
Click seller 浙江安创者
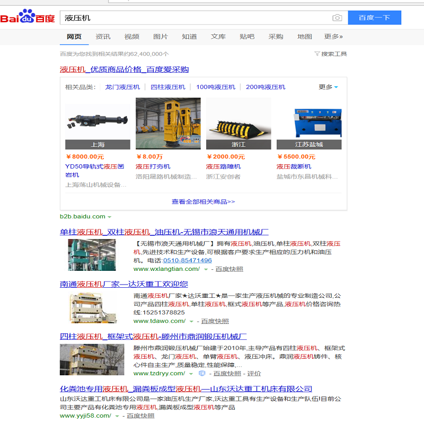[223, 177]
